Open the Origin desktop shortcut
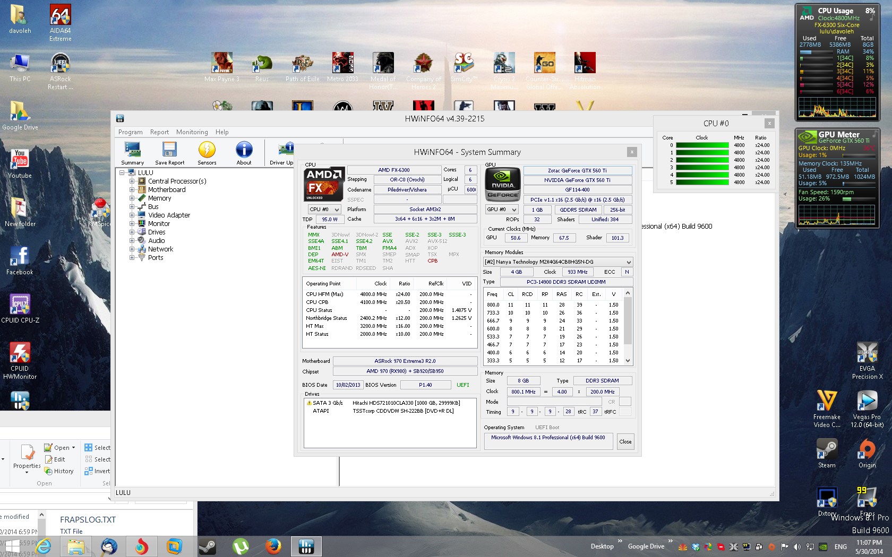This screenshot has height=557, width=892. 867,454
